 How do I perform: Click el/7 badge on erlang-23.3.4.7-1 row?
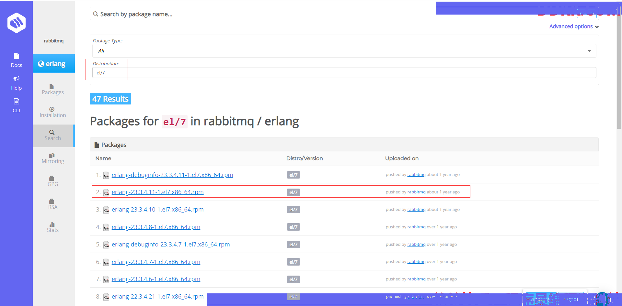coord(294,262)
